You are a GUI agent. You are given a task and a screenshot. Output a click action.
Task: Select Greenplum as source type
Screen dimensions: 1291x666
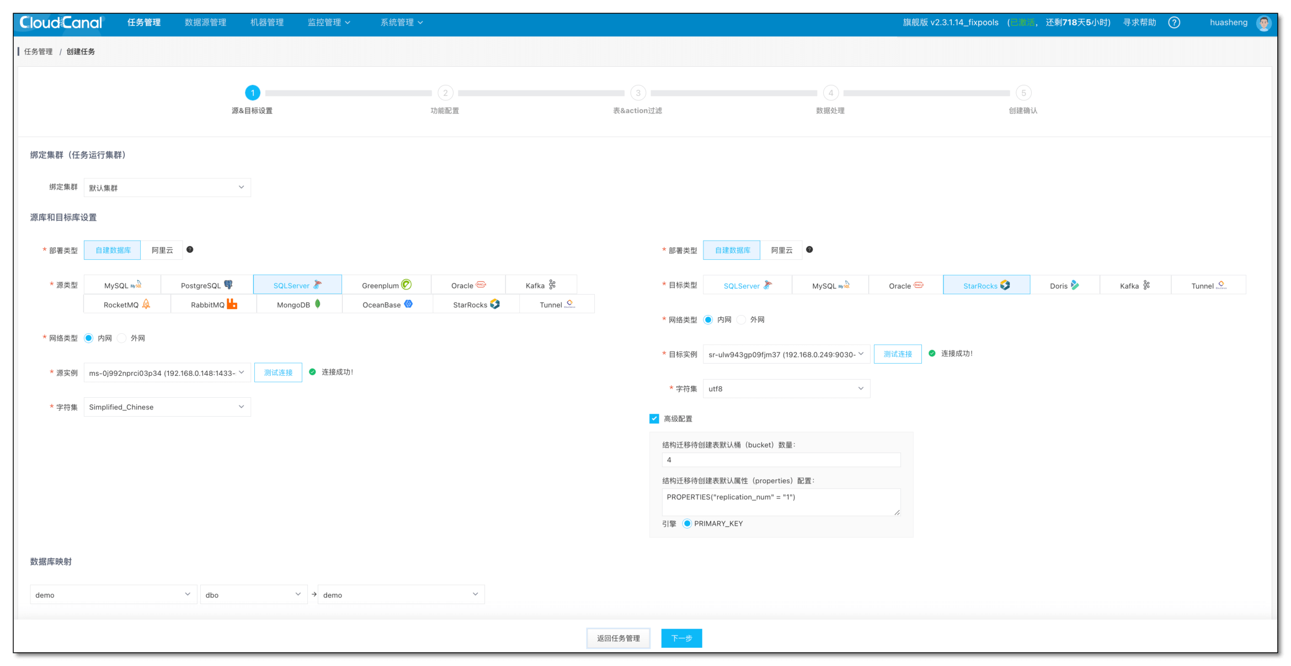pyautogui.click(x=387, y=285)
